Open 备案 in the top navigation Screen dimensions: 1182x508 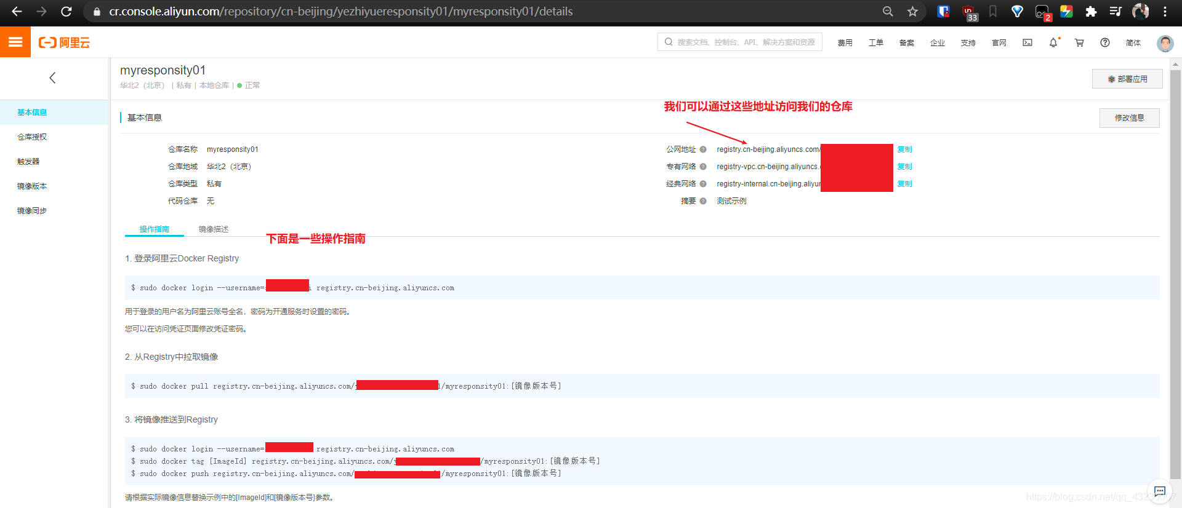(x=907, y=43)
